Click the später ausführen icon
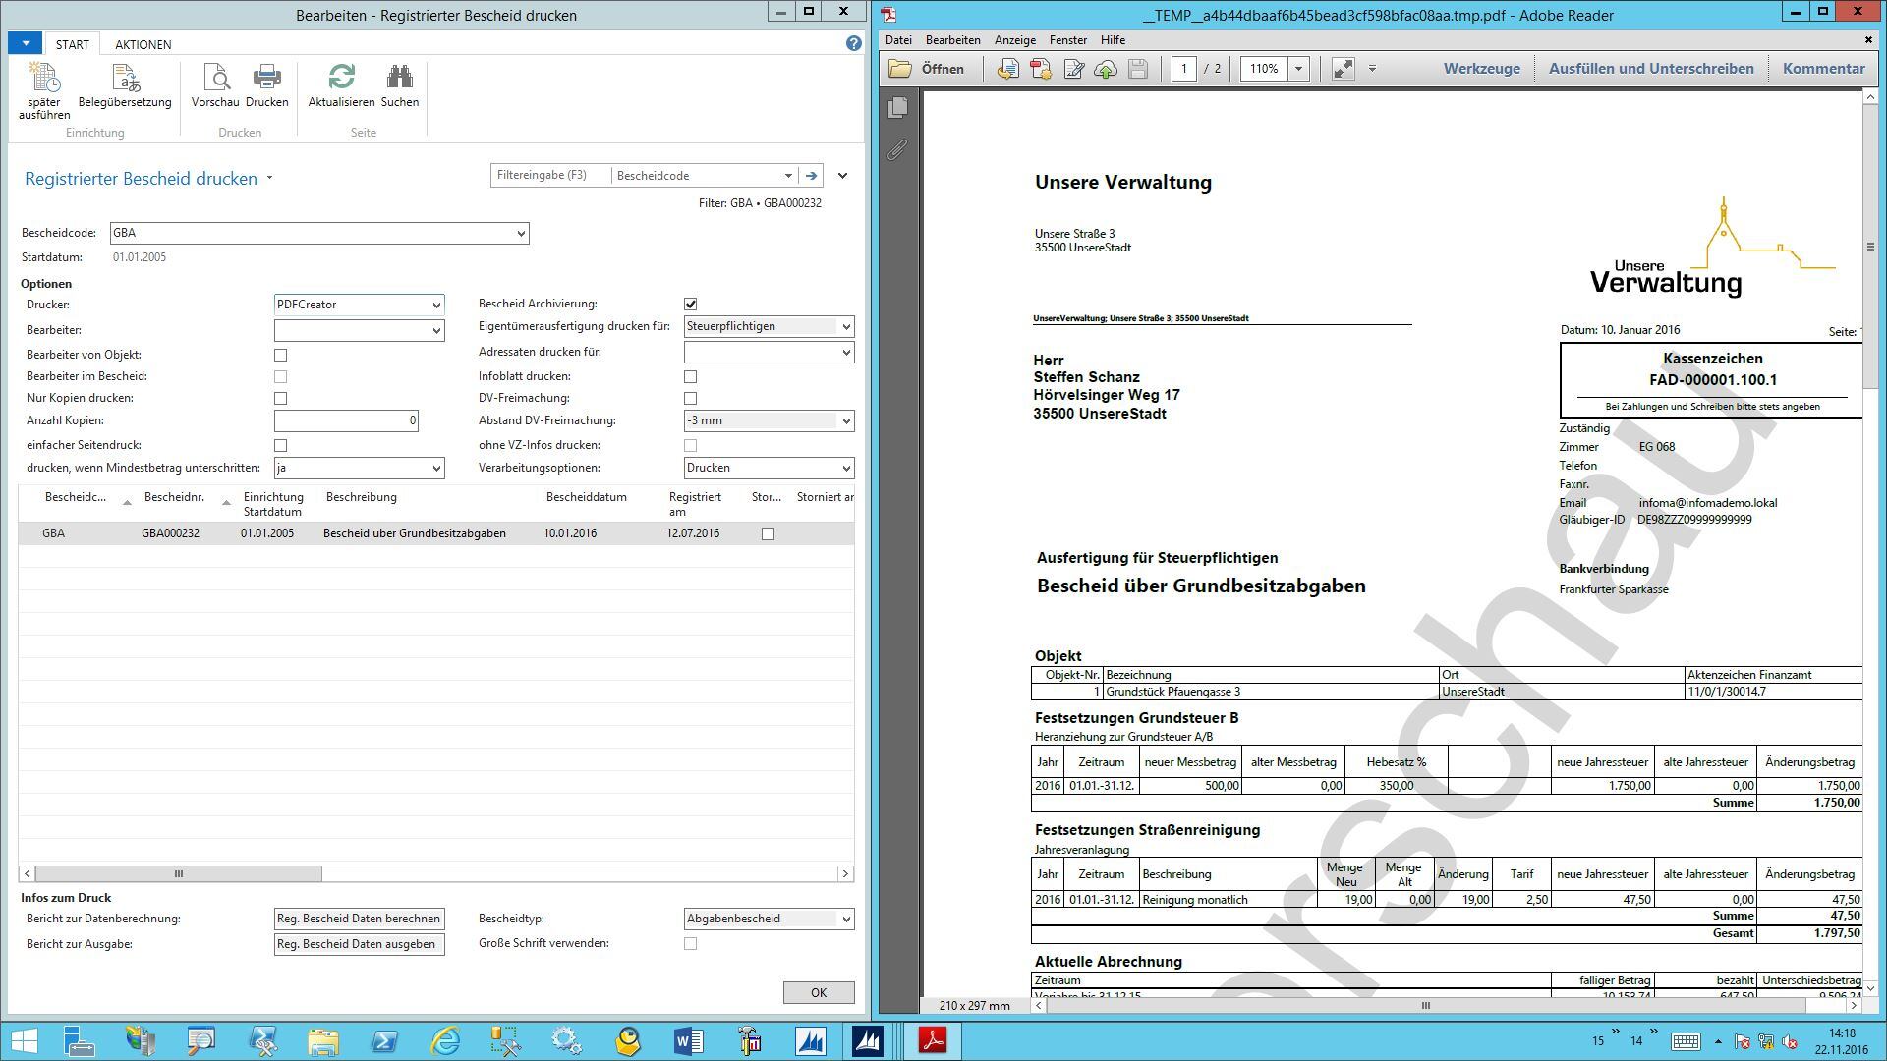The image size is (1887, 1061). point(43,79)
